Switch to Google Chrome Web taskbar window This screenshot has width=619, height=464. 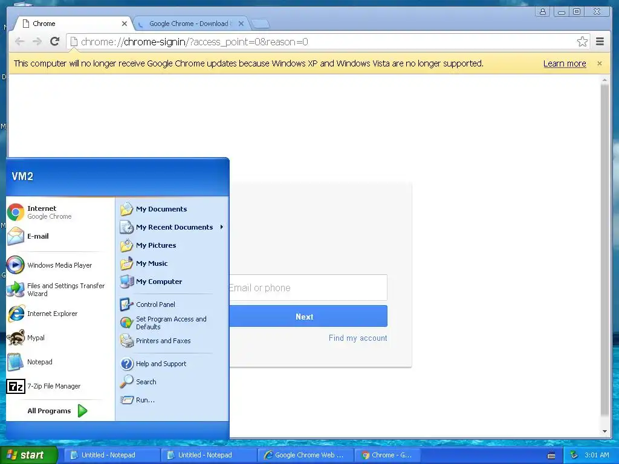pos(305,455)
